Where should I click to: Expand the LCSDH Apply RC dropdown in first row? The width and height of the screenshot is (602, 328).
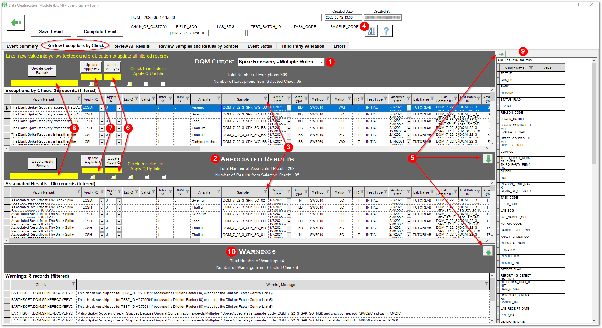coord(102,108)
